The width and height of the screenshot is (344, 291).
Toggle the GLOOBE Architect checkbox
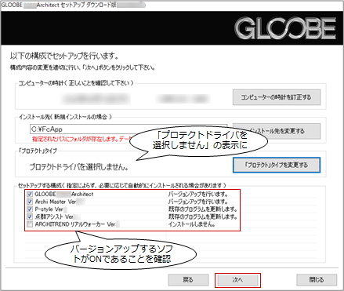point(30,195)
